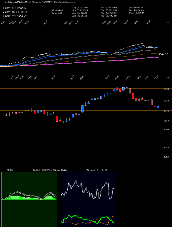Click the 5289 low label above the candles

coord(53,78)
